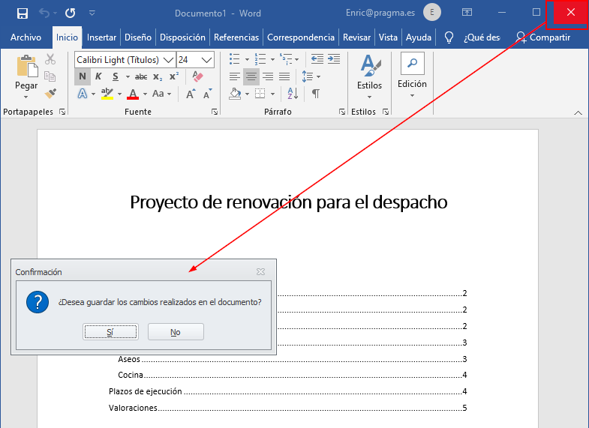The height and width of the screenshot is (428, 589).
Task: Click the Valoraciones table of contents entry
Action: (x=133, y=408)
